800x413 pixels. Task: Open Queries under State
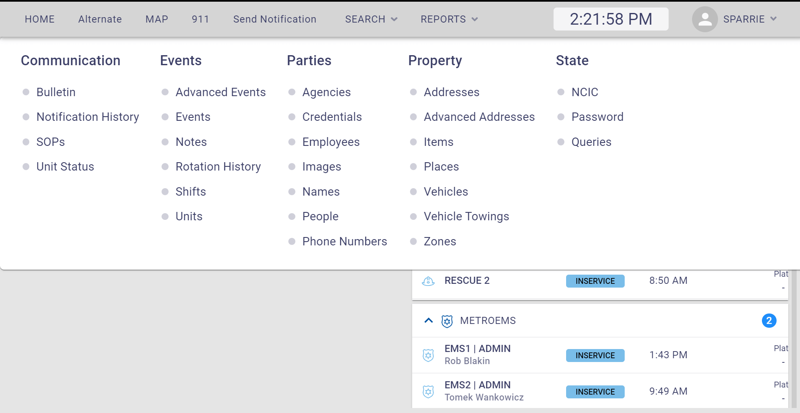592,142
